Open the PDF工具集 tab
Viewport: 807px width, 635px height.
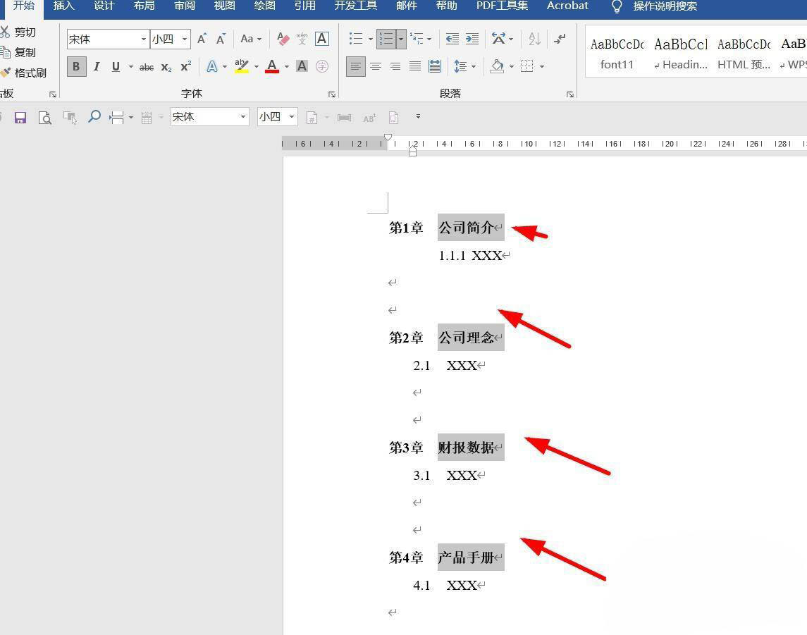(502, 6)
